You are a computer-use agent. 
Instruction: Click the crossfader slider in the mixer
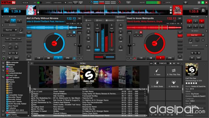(104, 57)
